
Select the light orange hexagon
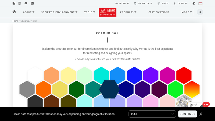(52, 75)
